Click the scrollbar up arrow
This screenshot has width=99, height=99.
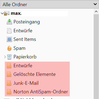tap(96, 12)
